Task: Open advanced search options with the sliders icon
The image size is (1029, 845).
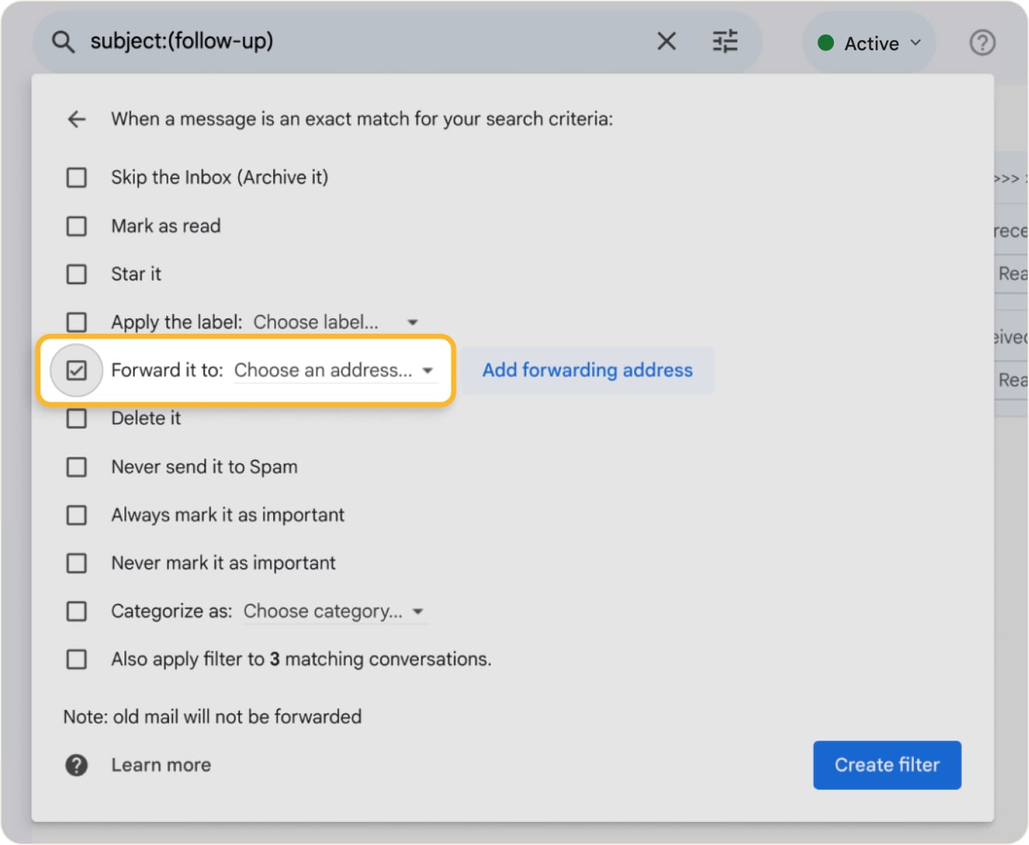Action: point(726,41)
